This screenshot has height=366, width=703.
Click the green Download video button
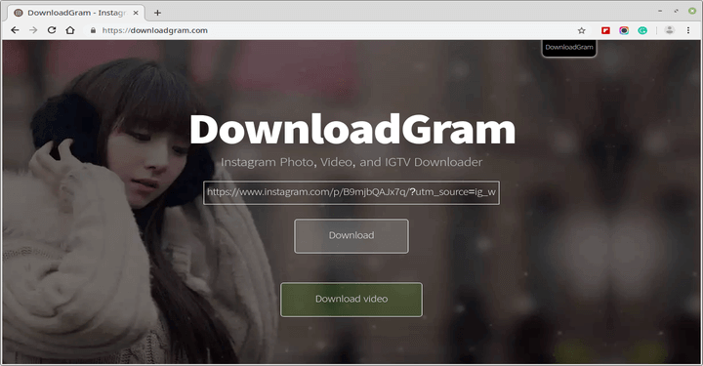pyautogui.click(x=351, y=300)
